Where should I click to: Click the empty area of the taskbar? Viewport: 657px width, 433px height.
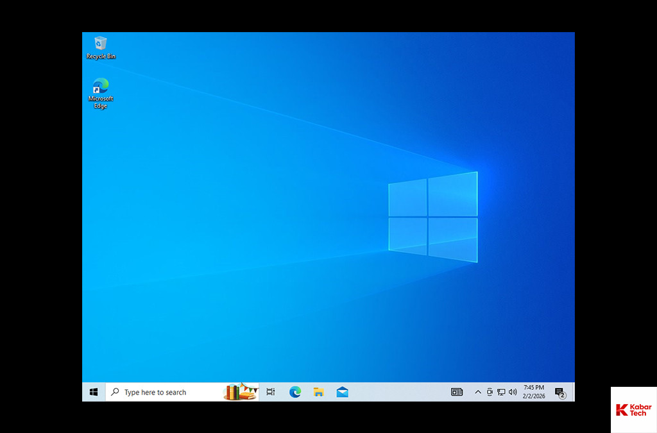pyautogui.click(x=398, y=392)
